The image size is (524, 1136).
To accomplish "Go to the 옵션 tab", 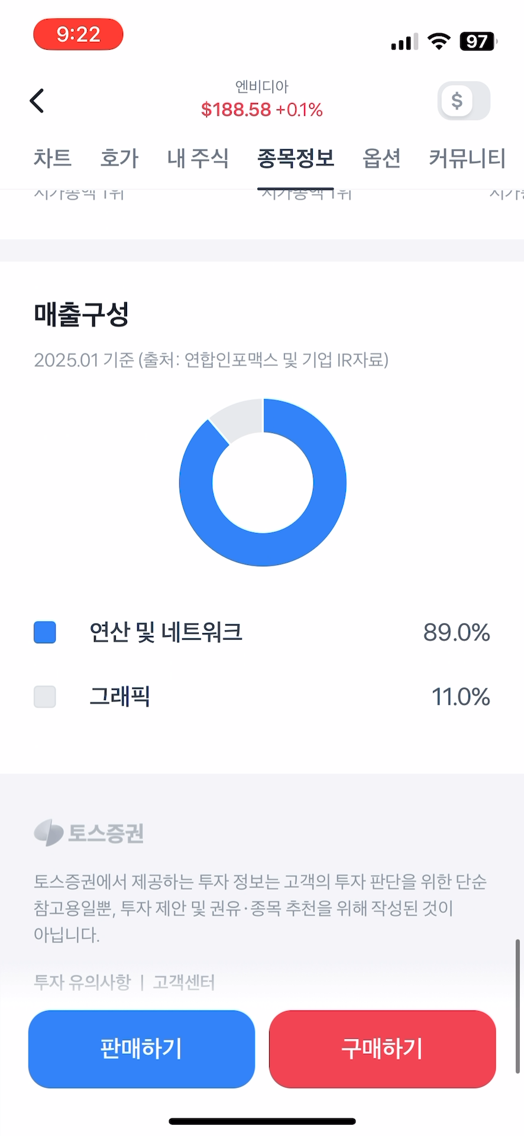I will (x=381, y=158).
